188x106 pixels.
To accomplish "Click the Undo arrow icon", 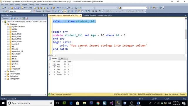I will click(58, 8).
